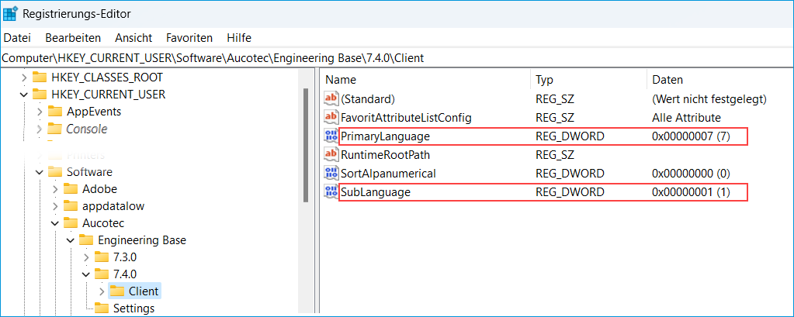This screenshot has height=317, width=794.
Task: Expand the 7.3.0 version key
Action: tap(85, 257)
